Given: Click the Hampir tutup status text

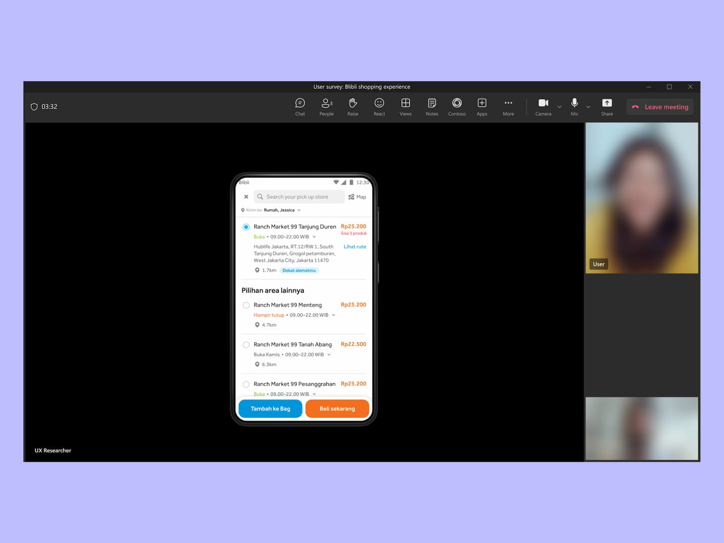Looking at the screenshot, I should pos(269,315).
